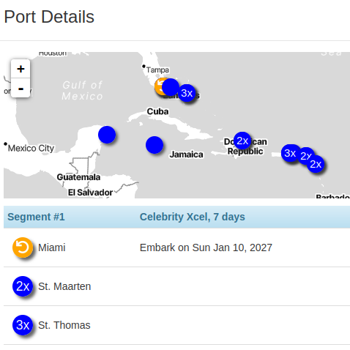
Task: Click the 3x icon beside St. Thomas
Action: (23, 325)
